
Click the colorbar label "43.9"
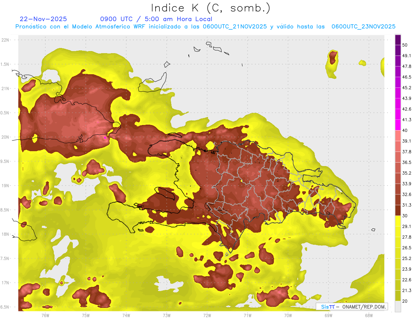[406, 98]
